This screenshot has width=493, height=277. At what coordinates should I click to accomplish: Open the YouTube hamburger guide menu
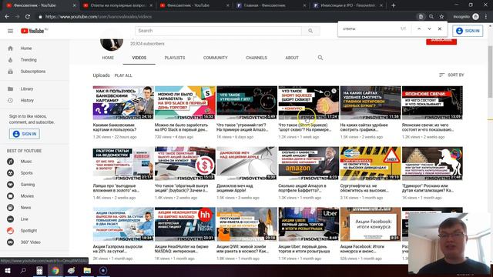coord(10,31)
